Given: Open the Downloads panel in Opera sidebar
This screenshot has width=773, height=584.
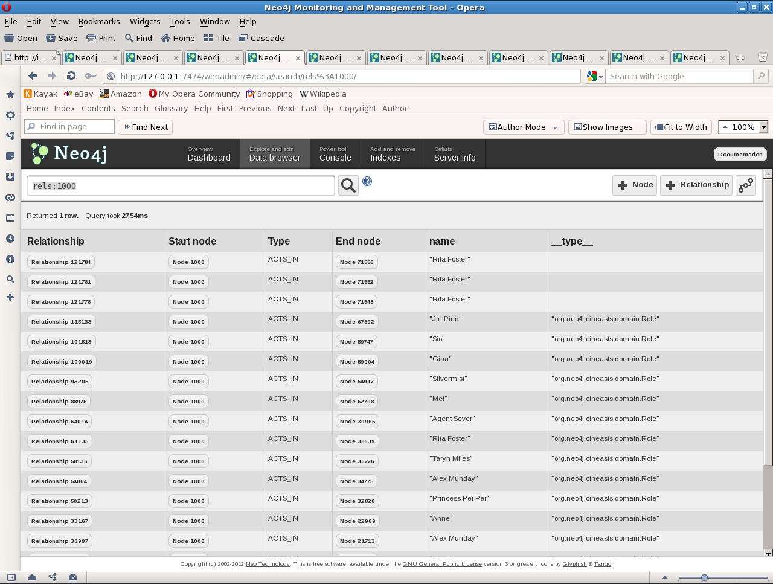Looking at the screenshot, I should (10, 177).
